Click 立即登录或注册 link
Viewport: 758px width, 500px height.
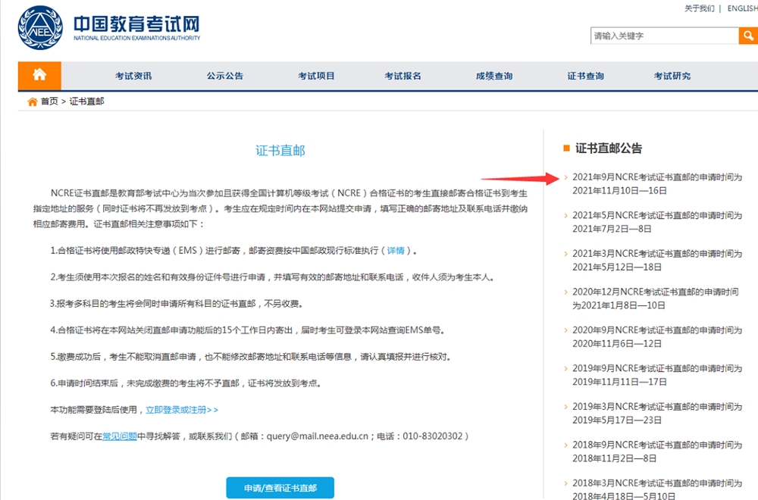click(x=182, y=410)
